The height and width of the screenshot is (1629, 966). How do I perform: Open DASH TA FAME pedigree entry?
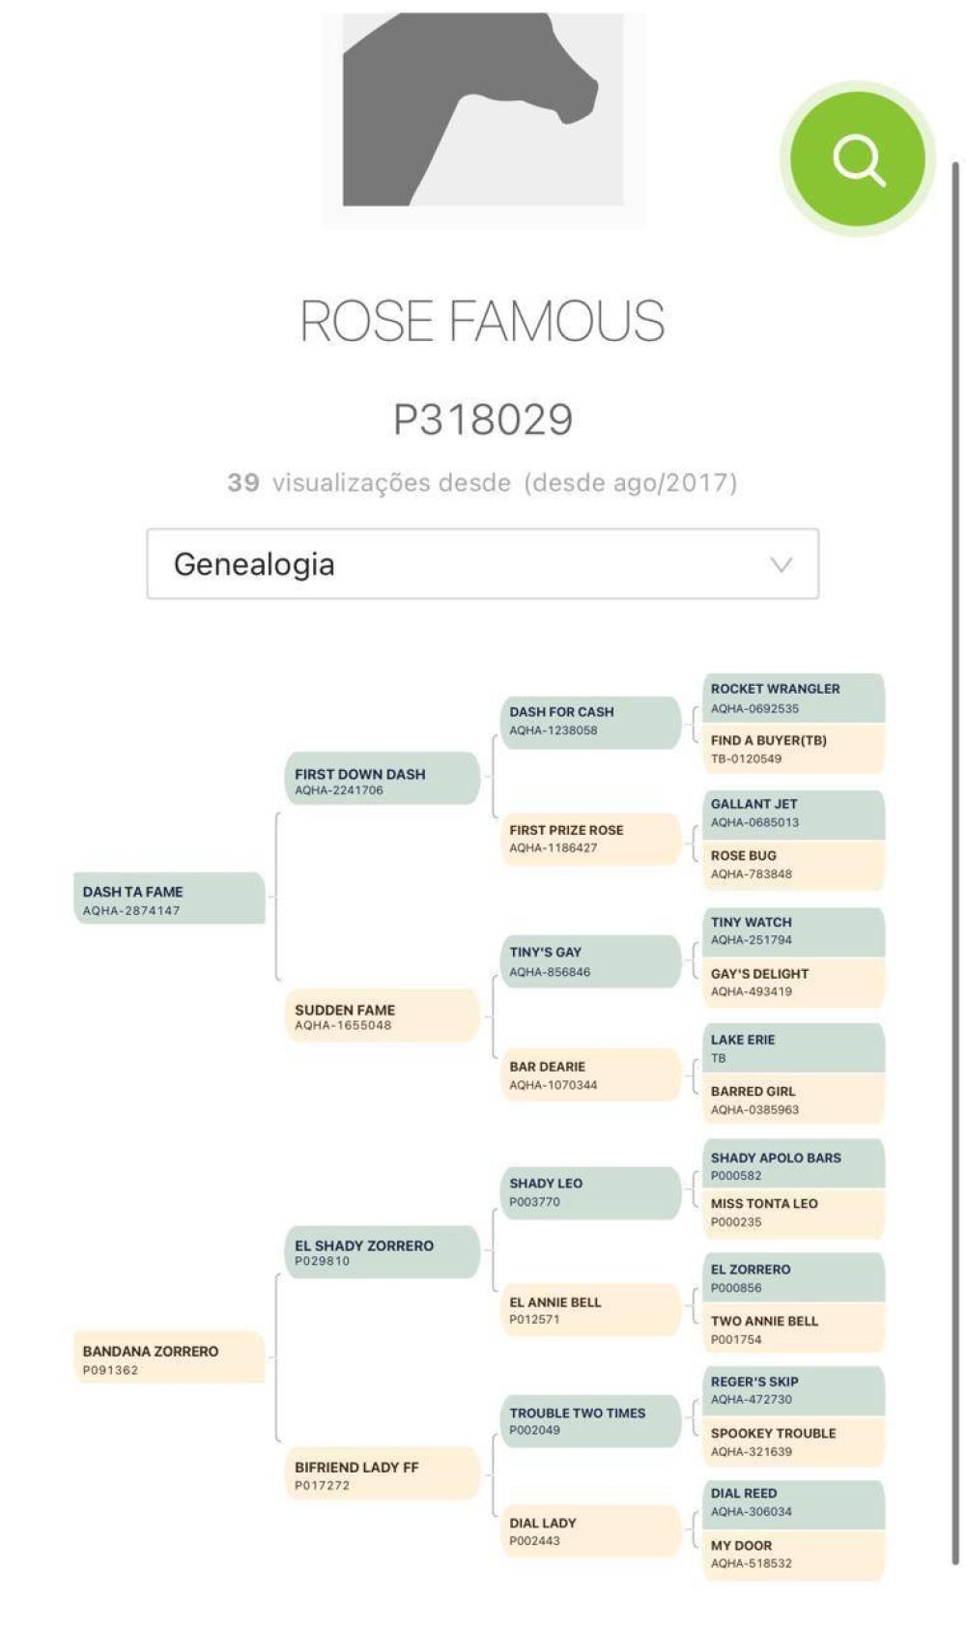click(169, 899)
